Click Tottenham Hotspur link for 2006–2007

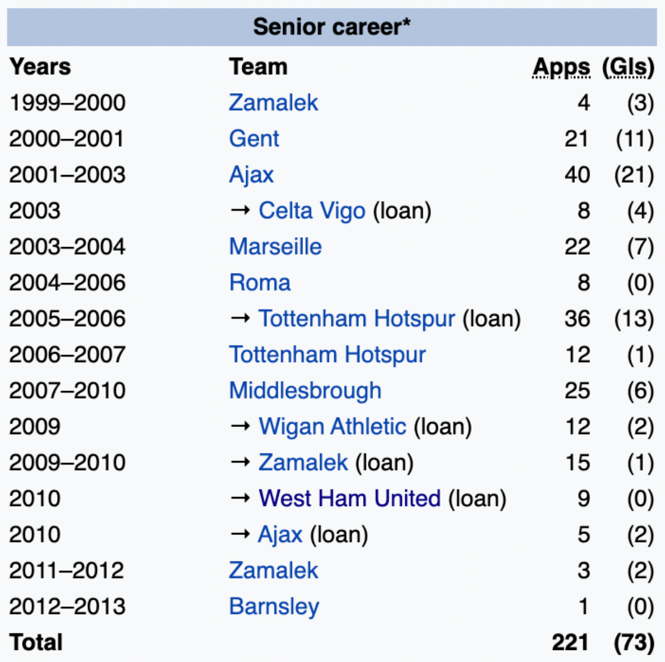coord(327,355)
